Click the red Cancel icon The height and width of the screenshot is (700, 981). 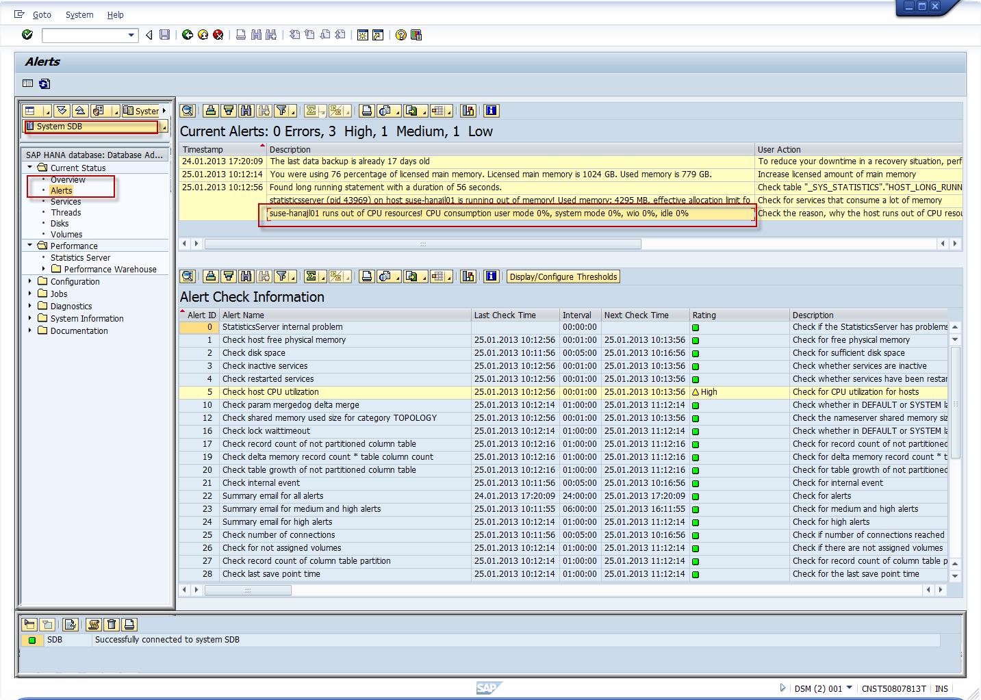point(218,35)
